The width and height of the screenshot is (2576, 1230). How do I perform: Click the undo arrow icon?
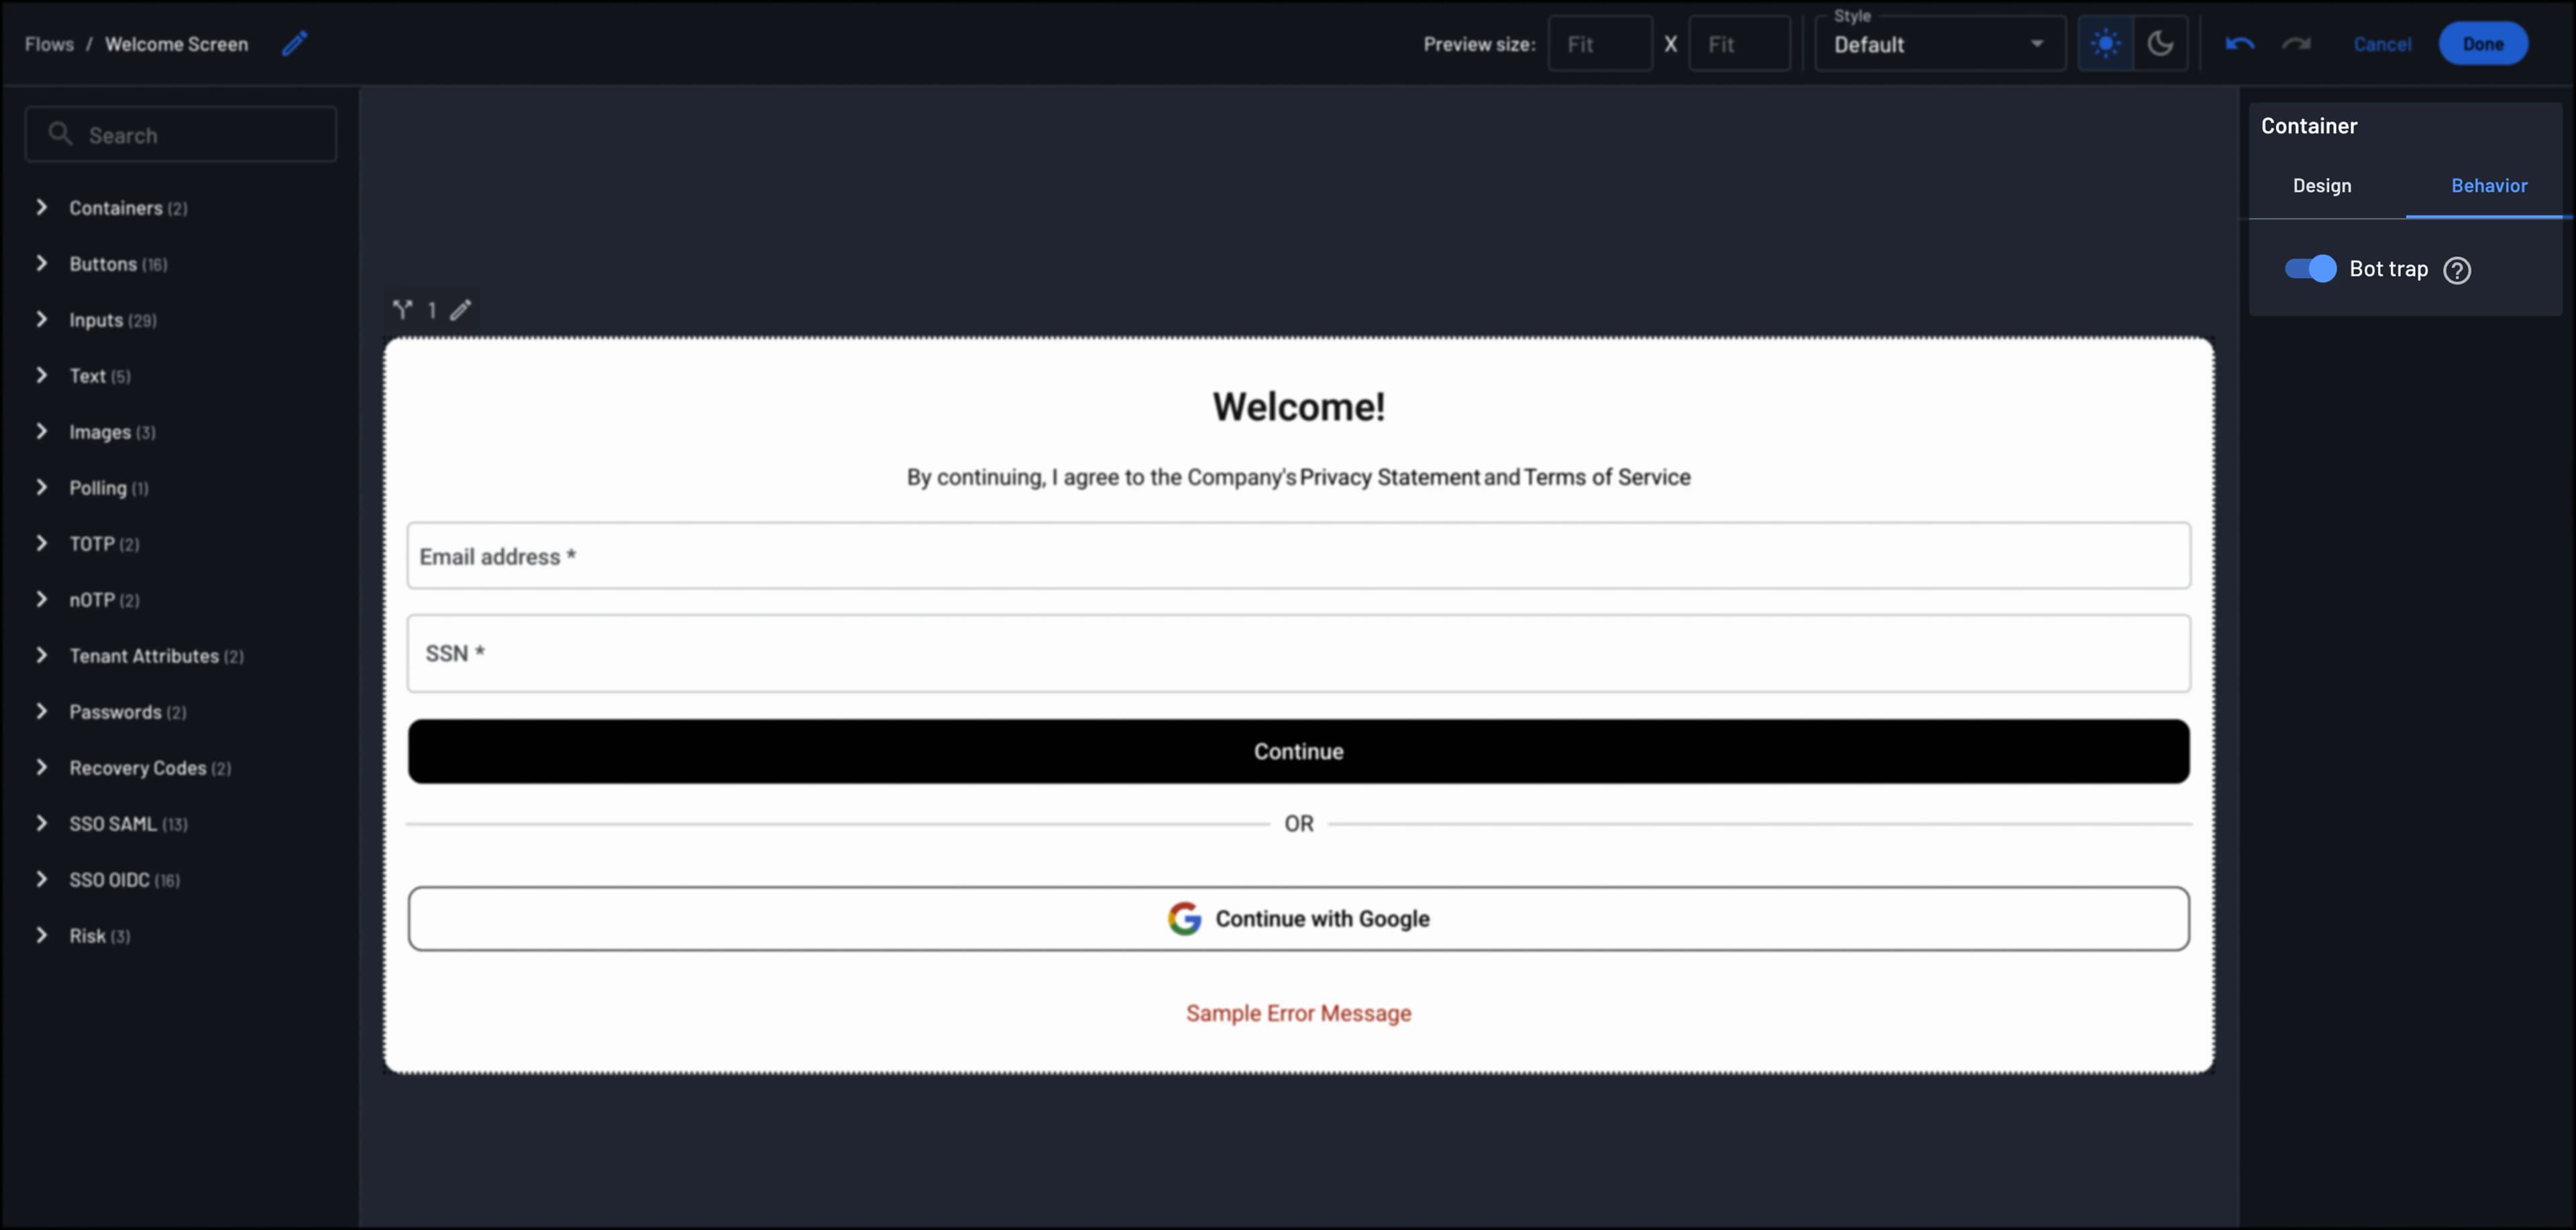(2239, 44)
